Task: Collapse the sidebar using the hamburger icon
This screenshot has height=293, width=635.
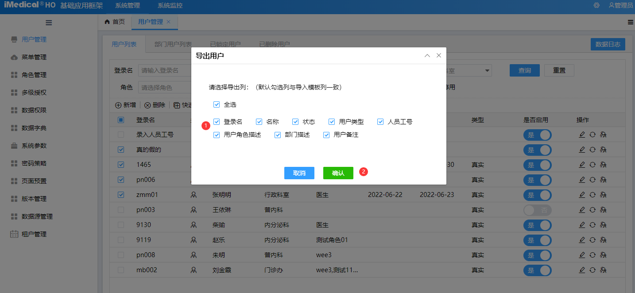Action: [x=49, y=22]
